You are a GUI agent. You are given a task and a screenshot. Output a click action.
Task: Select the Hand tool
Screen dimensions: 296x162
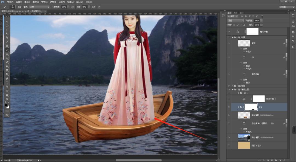pos(7,95)
